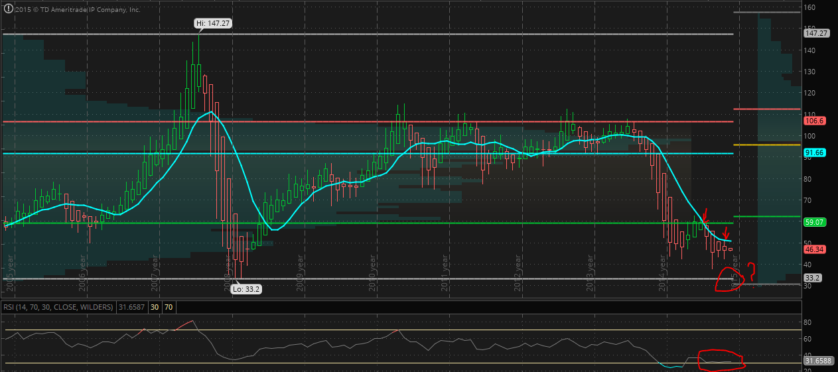This screenshot has height=372, width=838.
Task: Click the 80 level on RSI axis
Action: point(808,322)
